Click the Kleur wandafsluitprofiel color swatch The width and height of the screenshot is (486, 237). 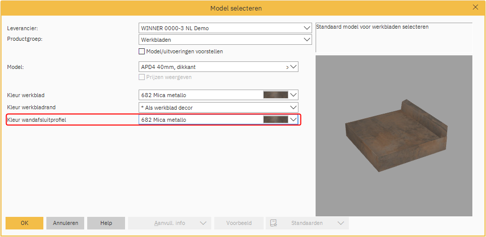tap(276, 119)
